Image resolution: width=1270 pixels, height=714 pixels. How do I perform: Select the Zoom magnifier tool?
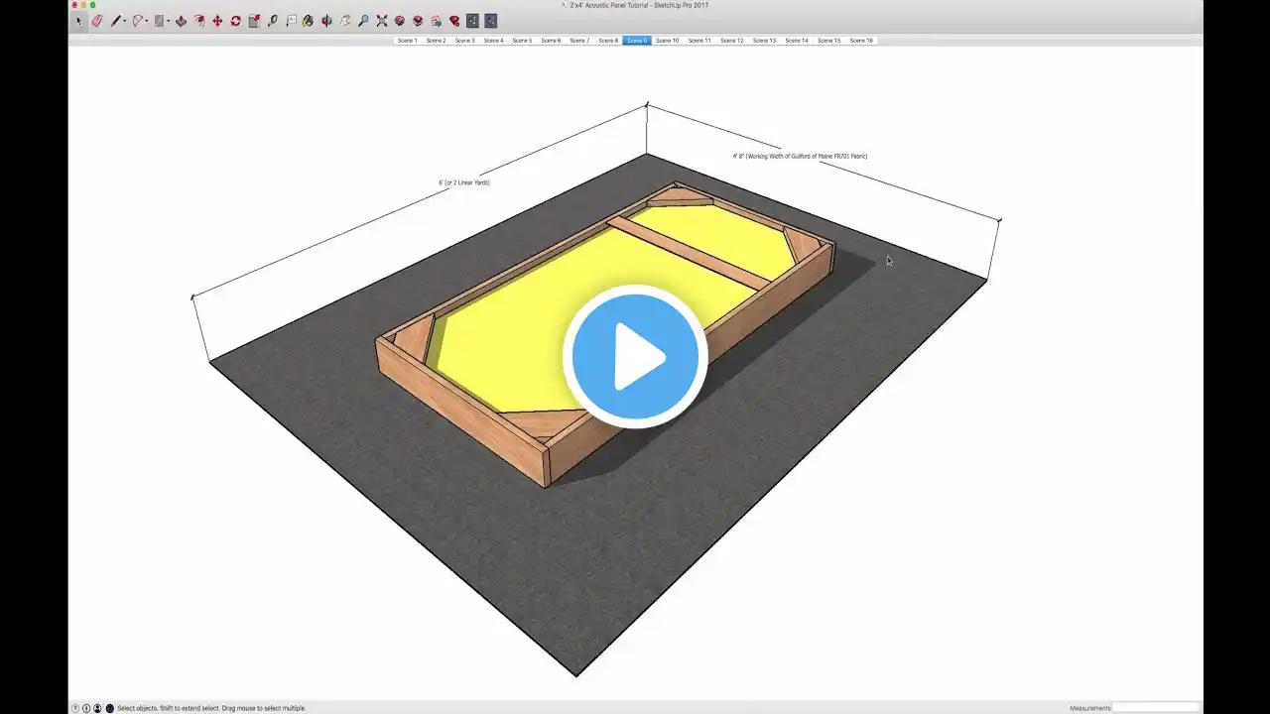(x=363, y=20)
